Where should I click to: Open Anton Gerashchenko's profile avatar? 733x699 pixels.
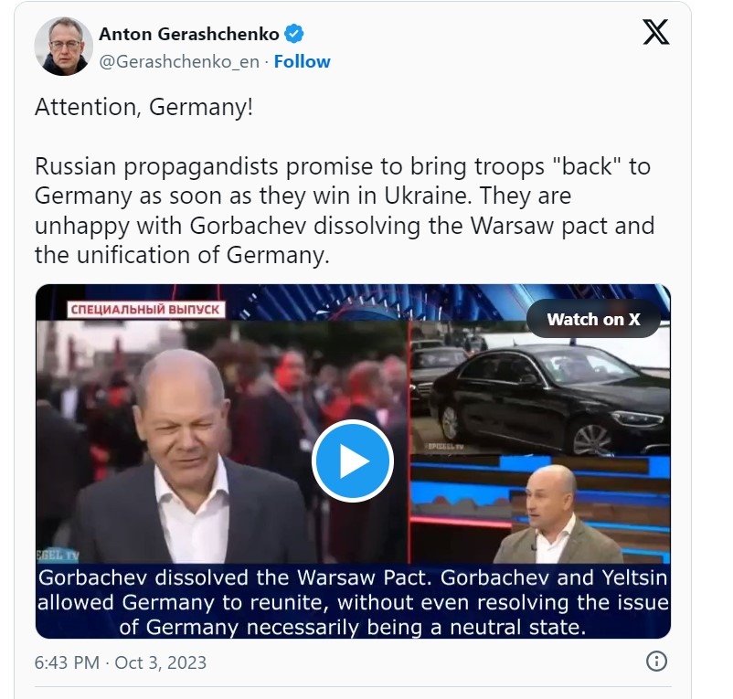coord(64,47)
